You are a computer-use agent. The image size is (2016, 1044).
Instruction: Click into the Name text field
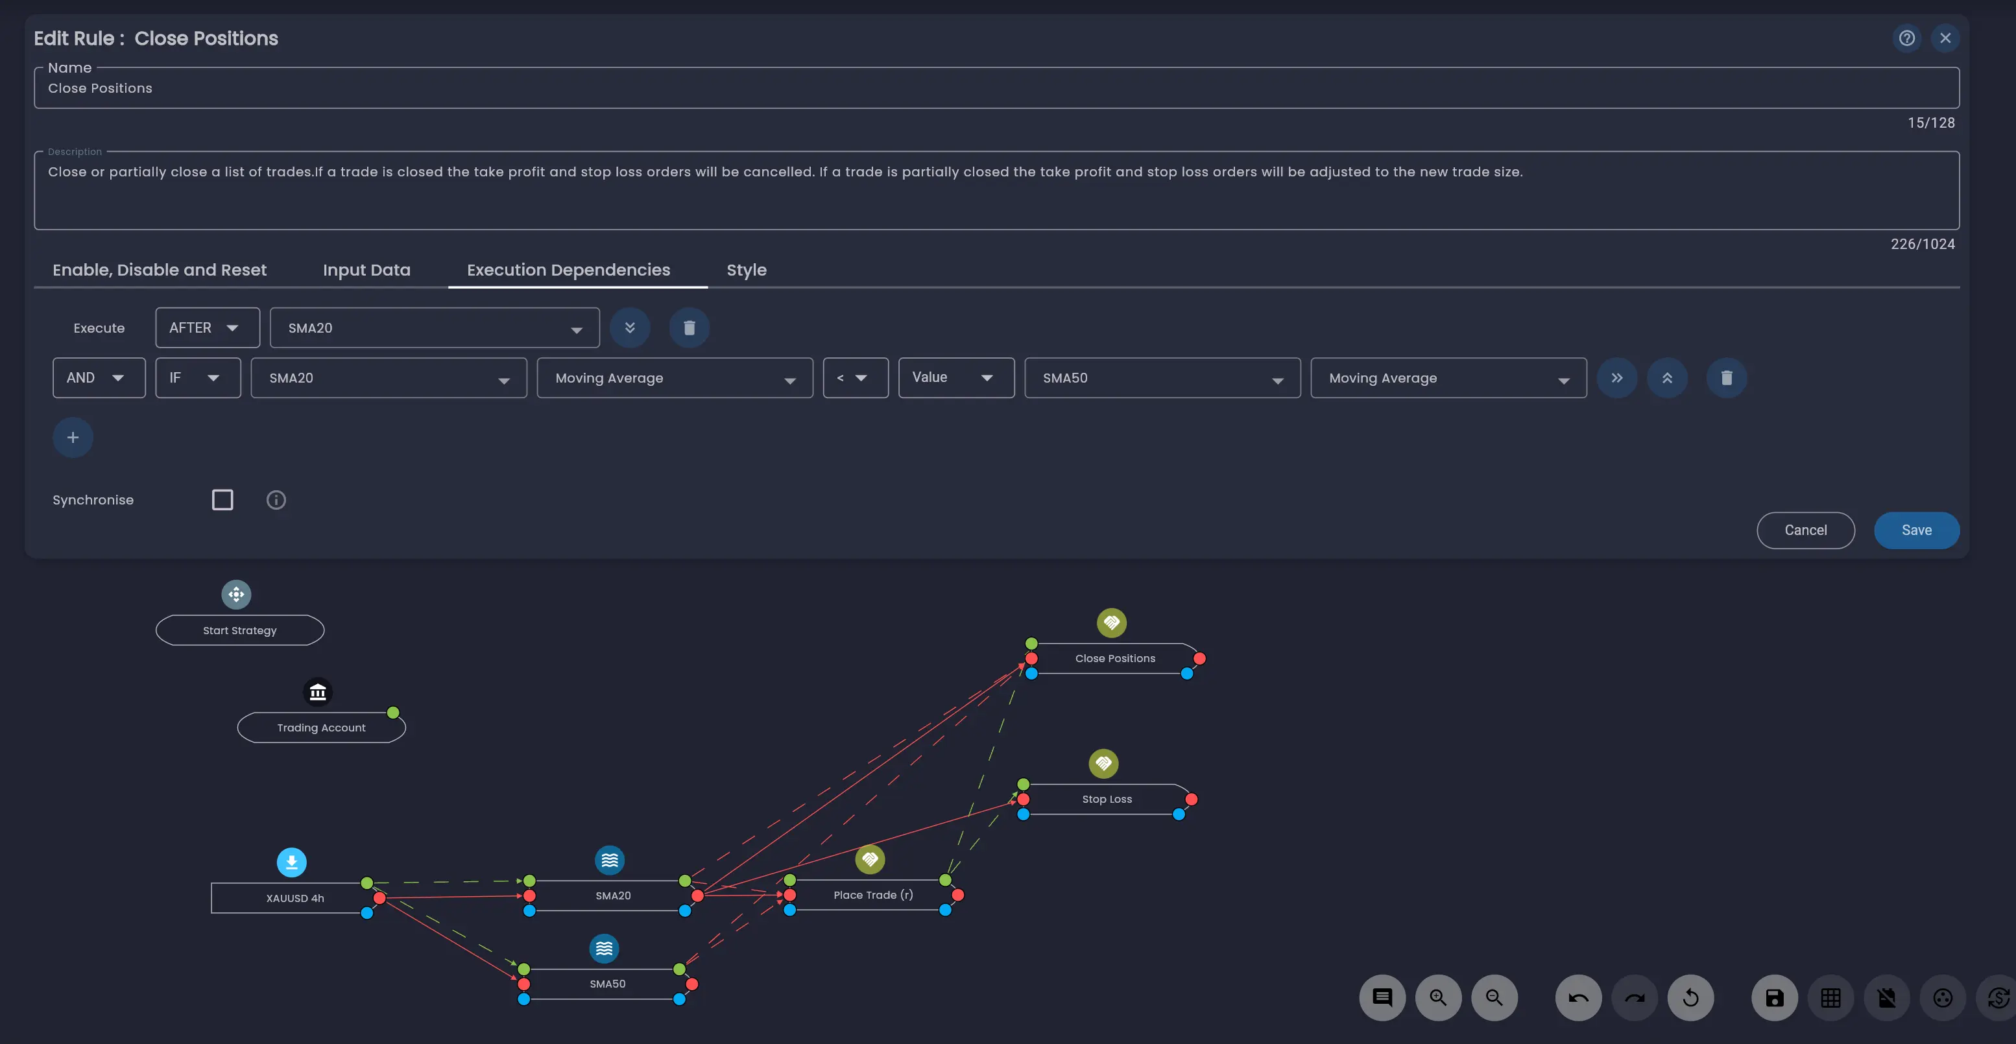(x=996, y=88)
